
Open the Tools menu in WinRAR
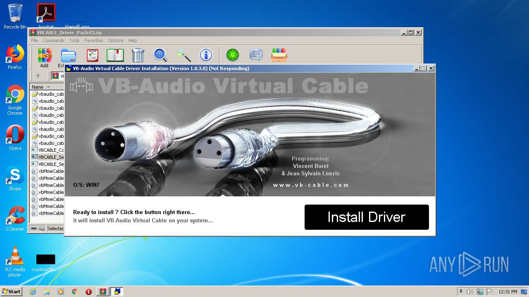coord(74,40)
